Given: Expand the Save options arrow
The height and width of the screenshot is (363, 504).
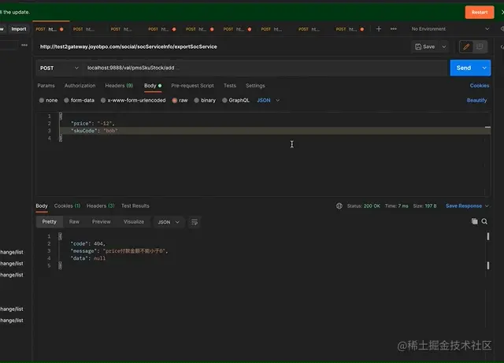Looking at the screenshot, I should coord(444,46).
